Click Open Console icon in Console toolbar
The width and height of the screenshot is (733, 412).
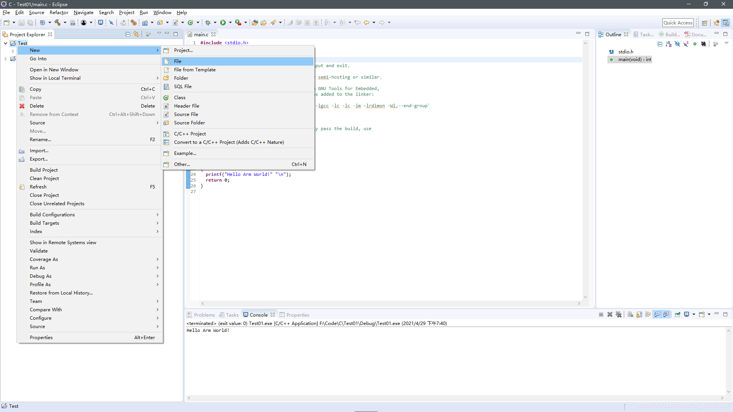[x=702, y=314]
